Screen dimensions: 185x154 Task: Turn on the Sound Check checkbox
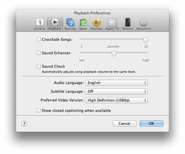tap(39, 66)
